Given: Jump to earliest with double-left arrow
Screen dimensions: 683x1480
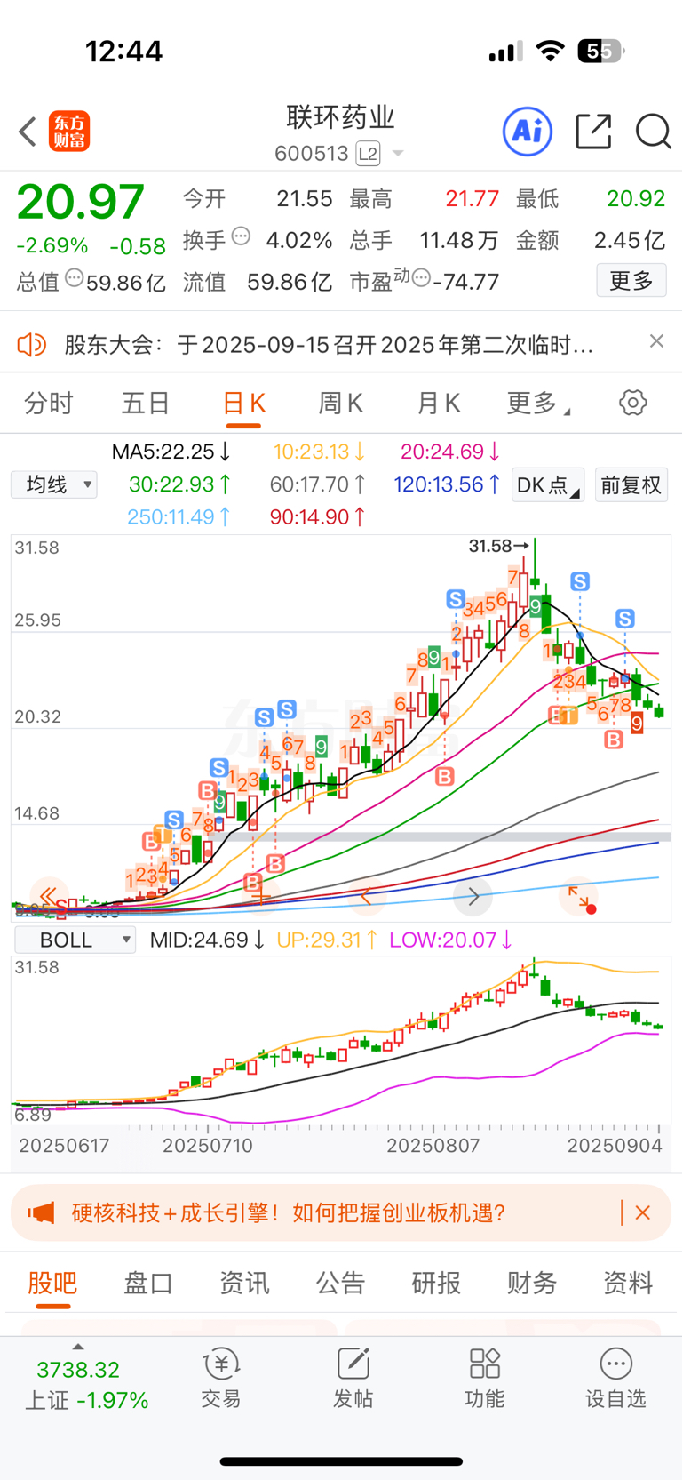Looking at the screenshot, I should coord(49,896).
